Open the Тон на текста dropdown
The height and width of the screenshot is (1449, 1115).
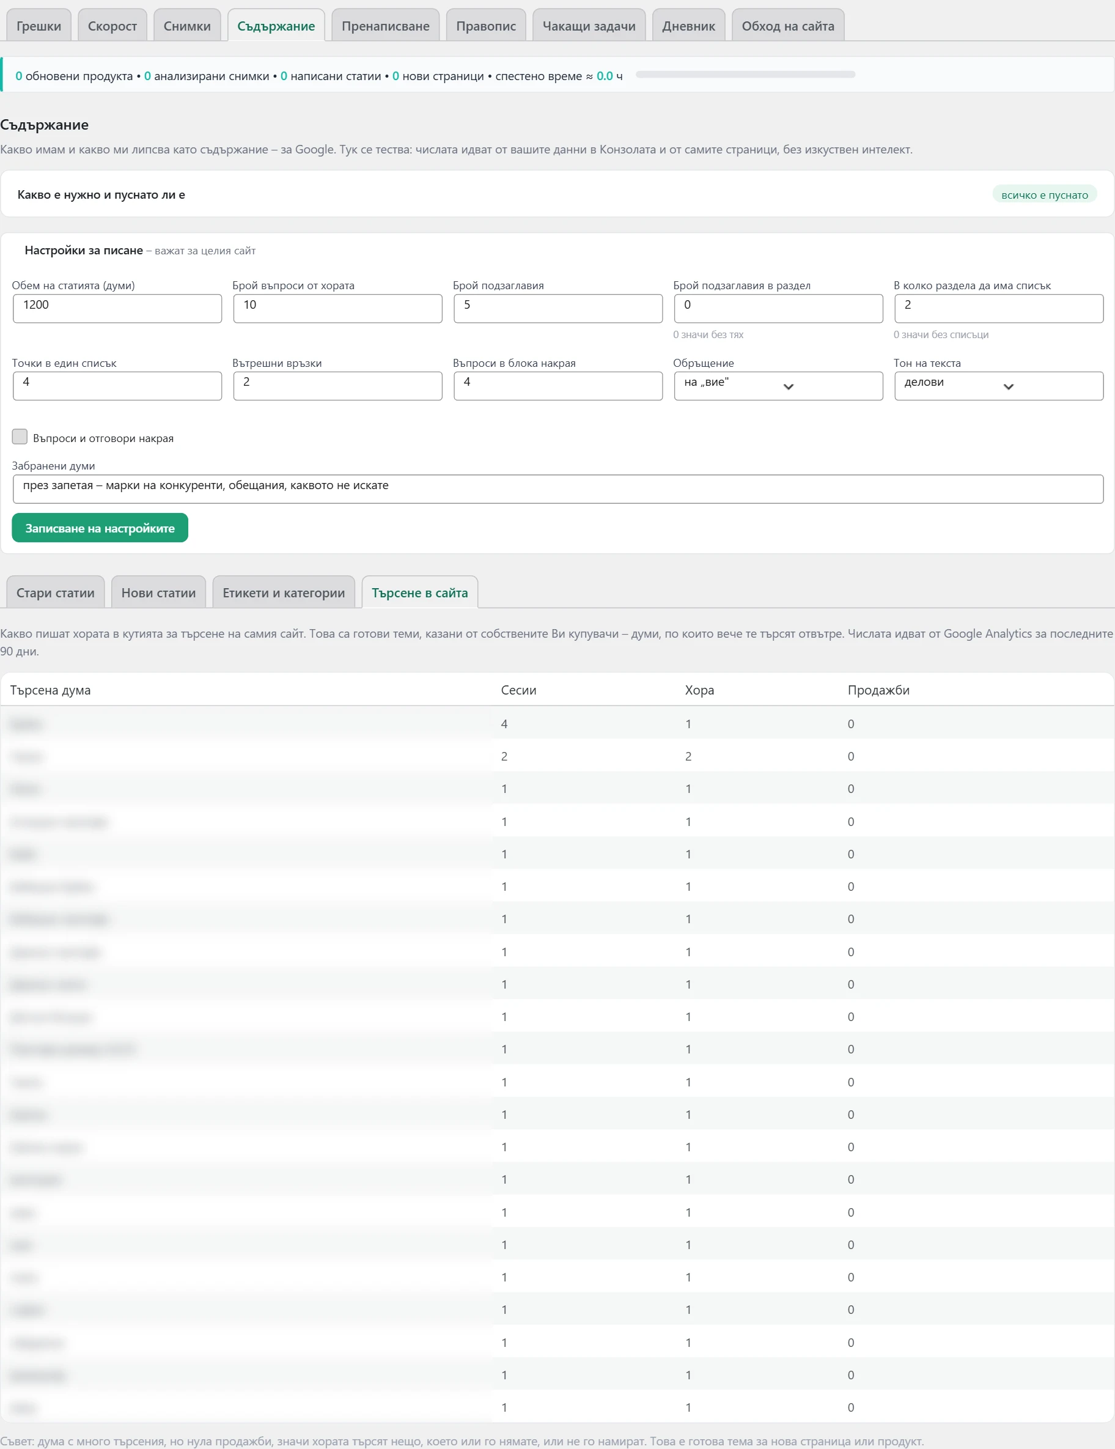[999, 385]
